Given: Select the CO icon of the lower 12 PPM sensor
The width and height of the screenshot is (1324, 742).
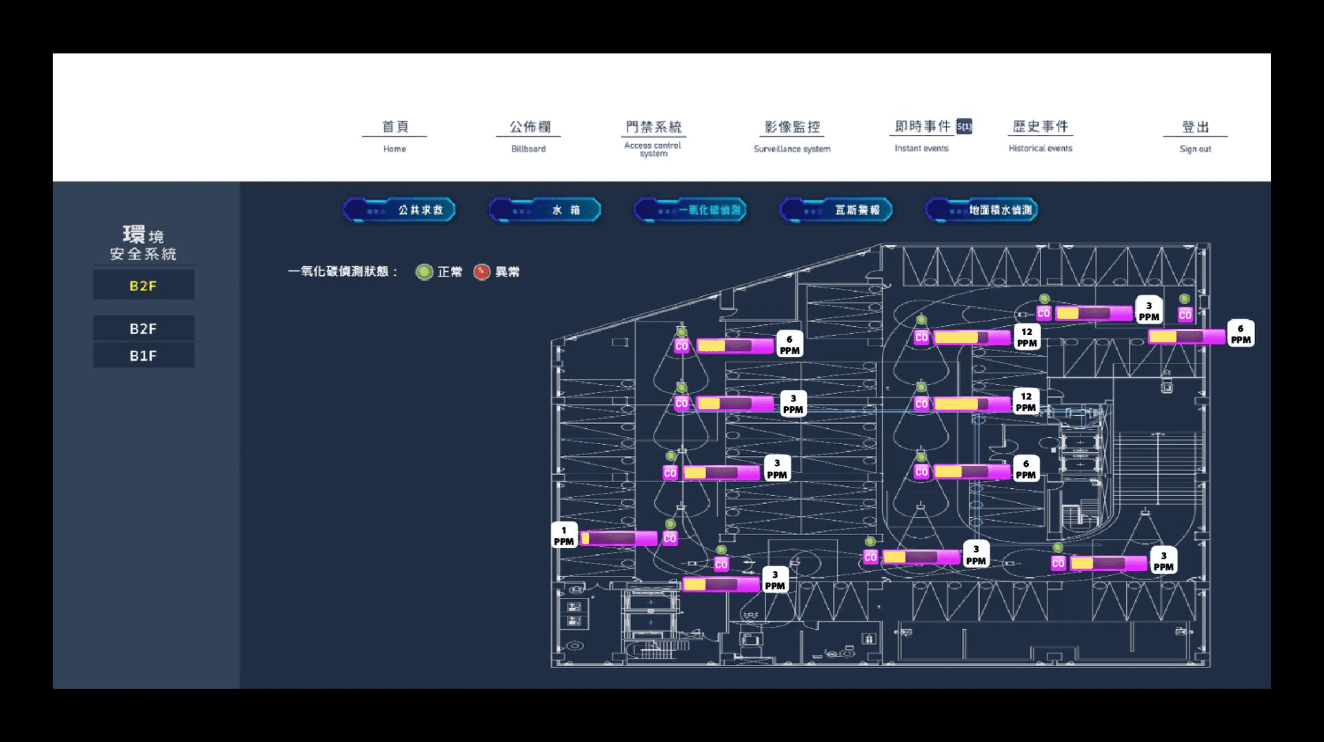Looking at the screenshot, I should 921,403.
